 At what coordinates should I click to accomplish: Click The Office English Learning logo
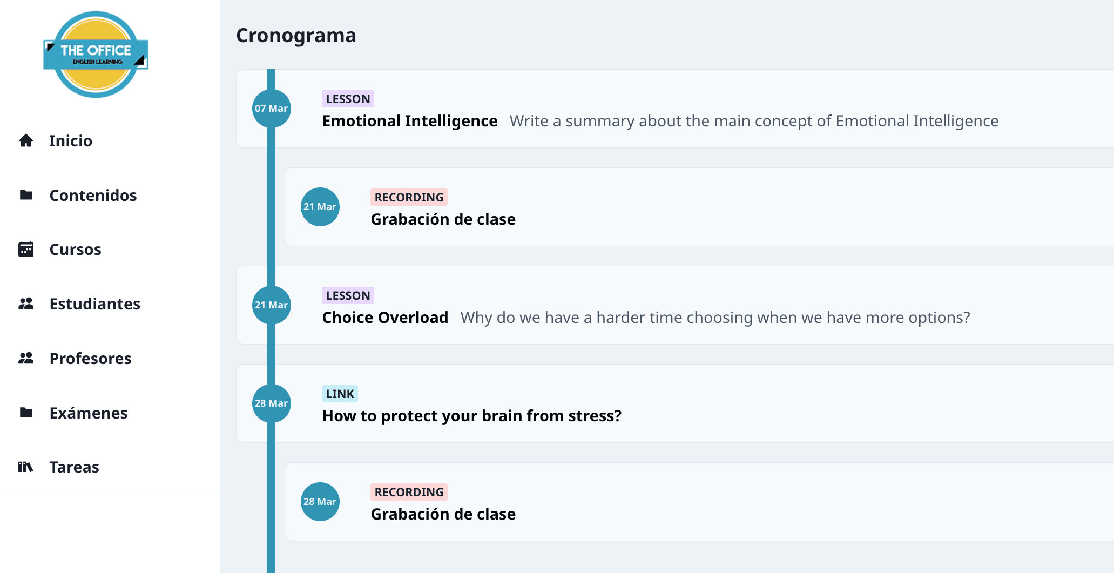96,55
